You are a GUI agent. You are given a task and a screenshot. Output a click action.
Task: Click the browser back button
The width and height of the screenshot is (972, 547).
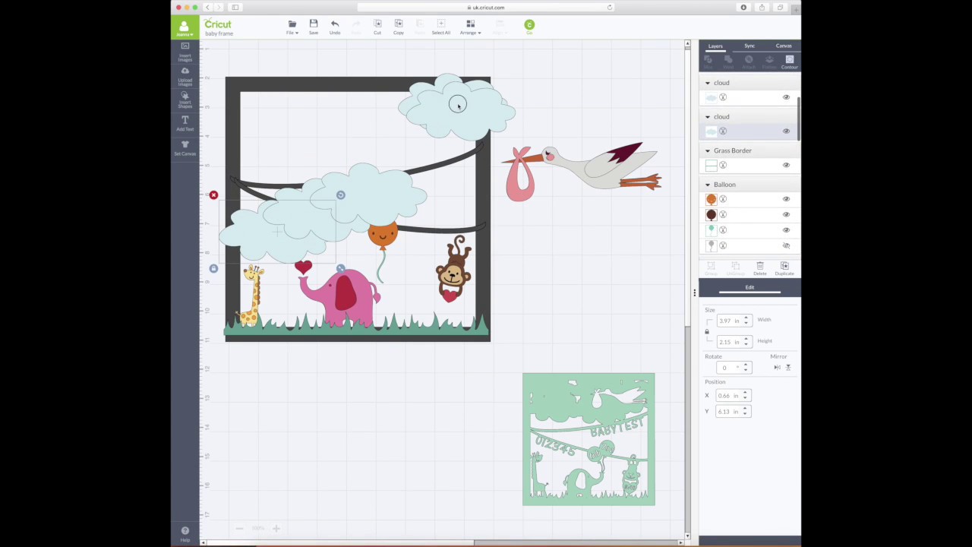(207, 8)
